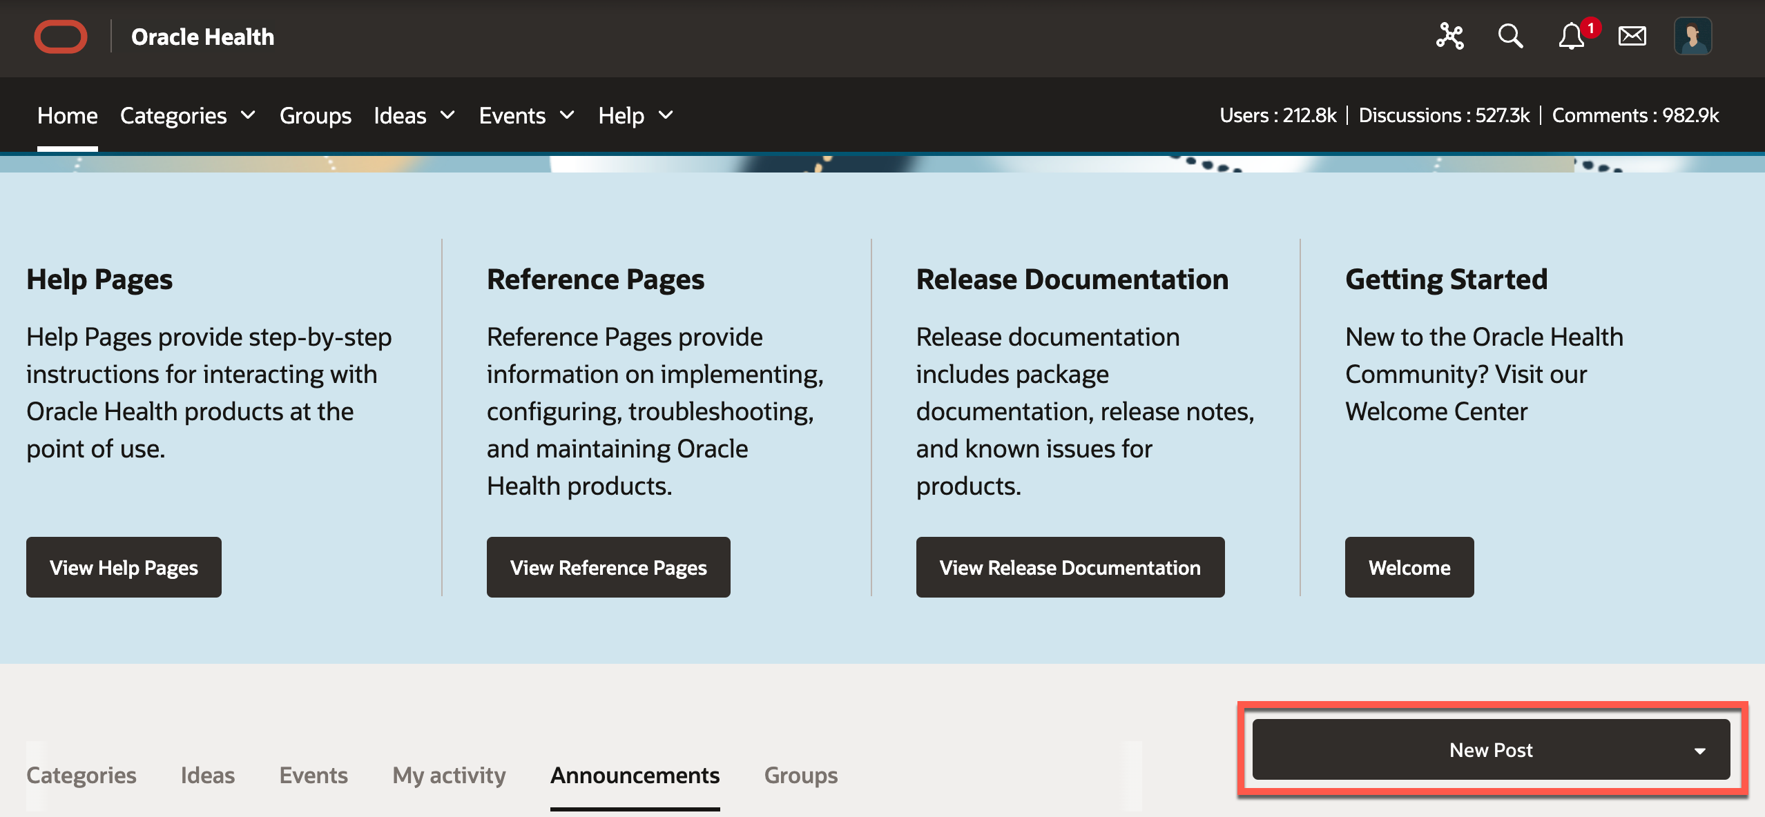Click the Discussions : 527.3k stat
This screenshot has height=817, width=1765.
(x=1445, y=115)
